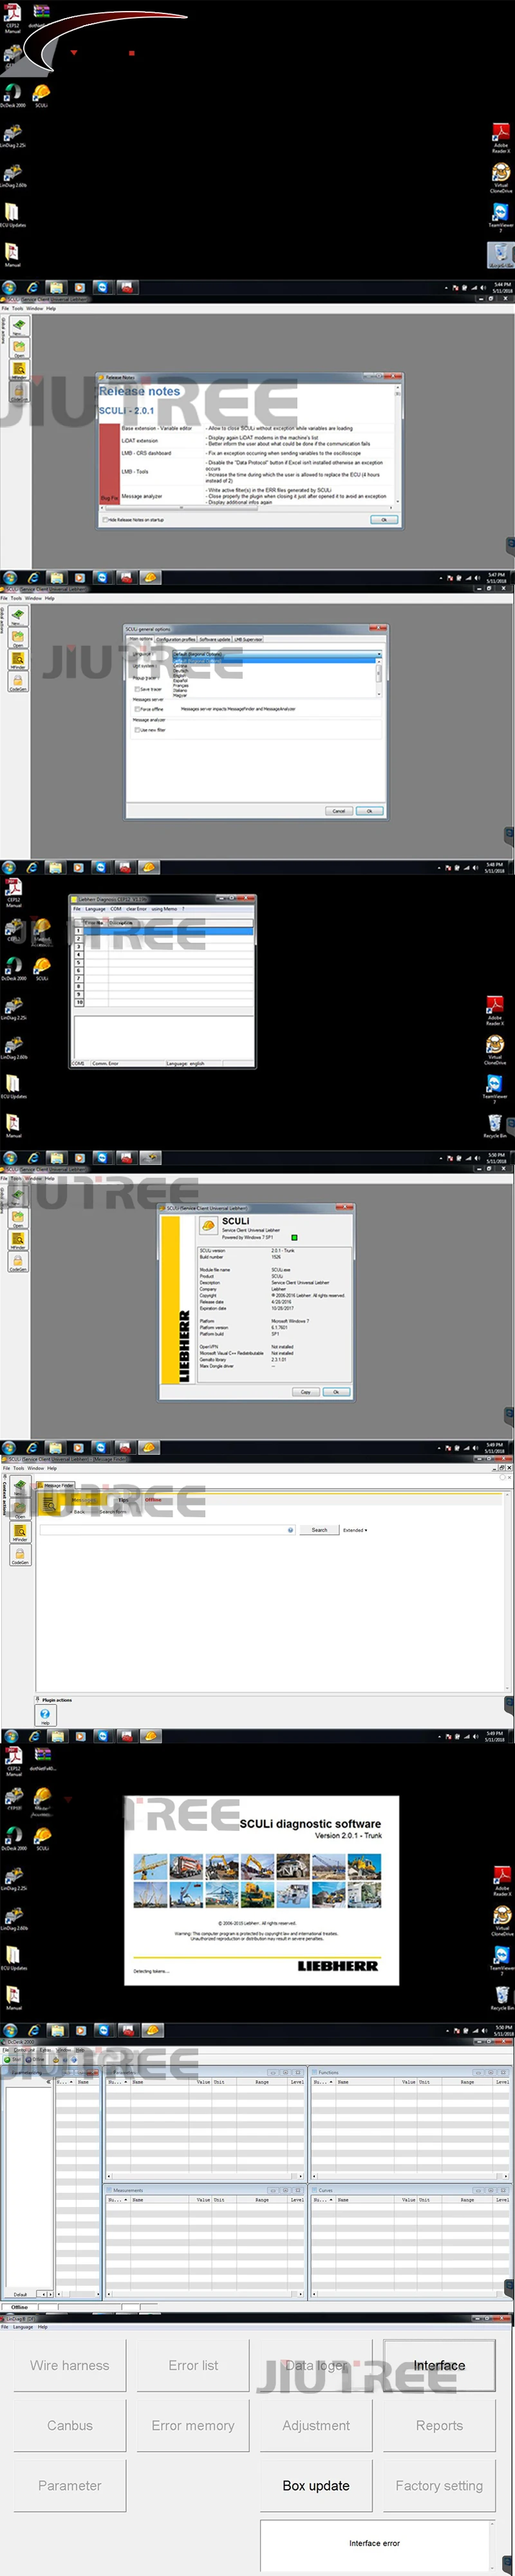Screen dimensions: 515x2576
Task: Select Main options tab in general options
Action: [x=140, y=639]
